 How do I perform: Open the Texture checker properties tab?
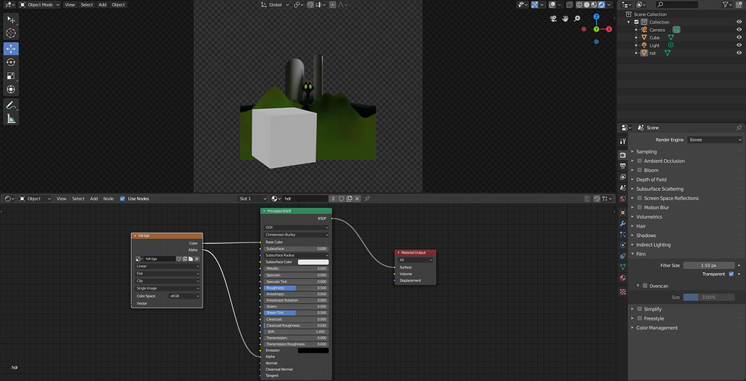[x=623, y=292]
